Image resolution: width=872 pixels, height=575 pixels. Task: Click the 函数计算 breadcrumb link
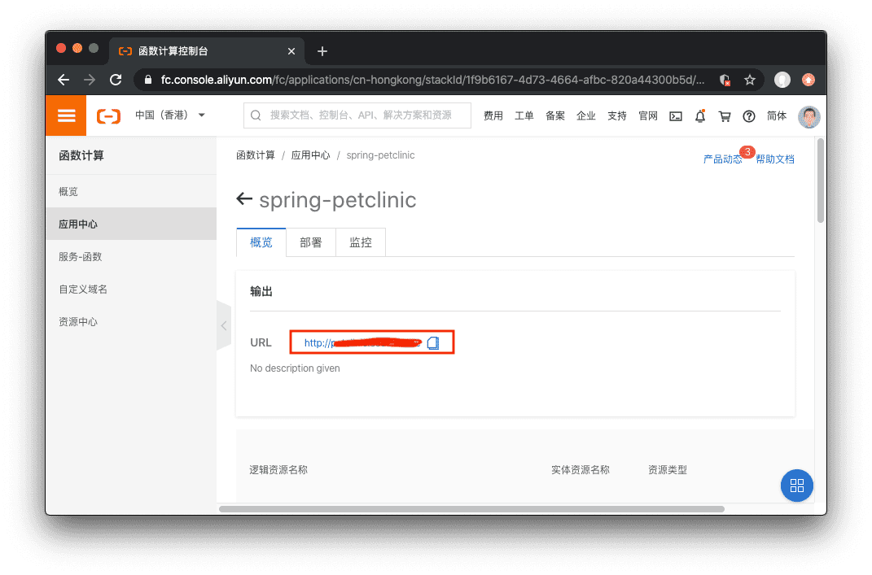point(256,155)
